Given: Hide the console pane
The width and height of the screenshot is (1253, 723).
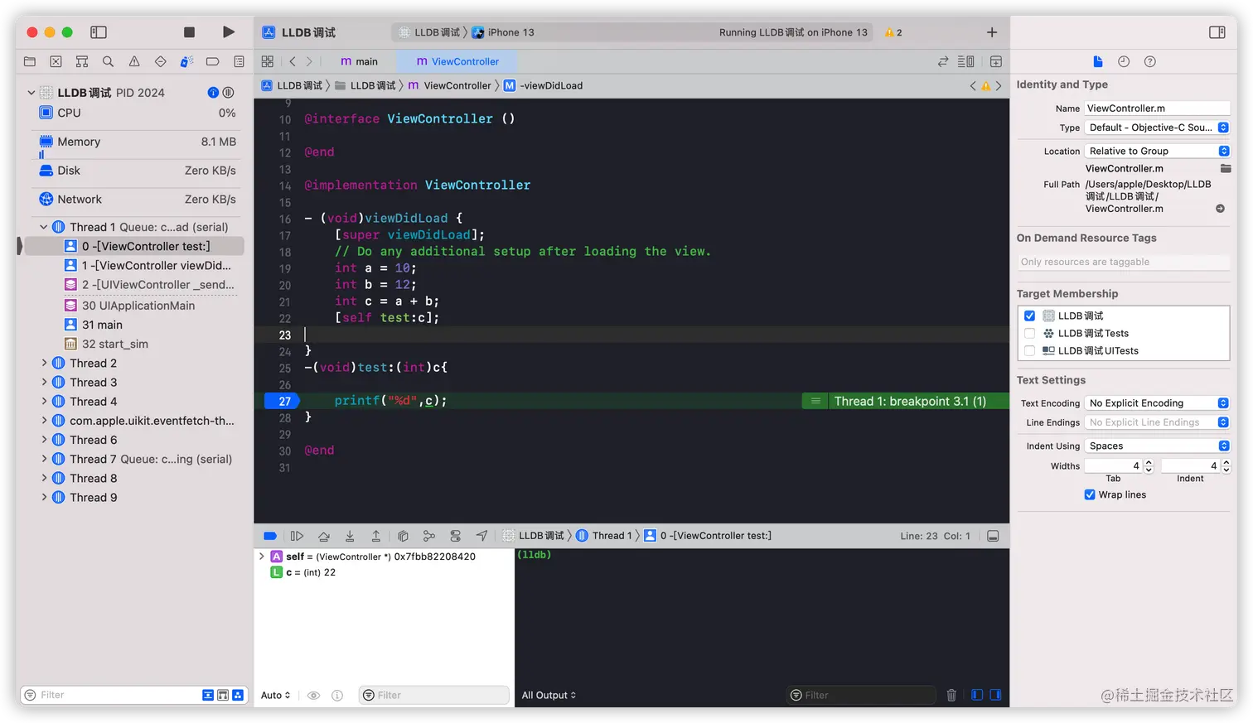Looking at the screenshot, I should pyautogui.click(x=995, y=696).
